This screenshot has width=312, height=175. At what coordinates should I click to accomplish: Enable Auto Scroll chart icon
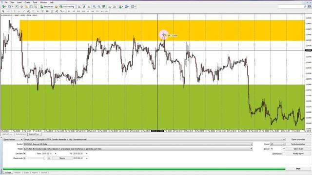coord(109,7)
